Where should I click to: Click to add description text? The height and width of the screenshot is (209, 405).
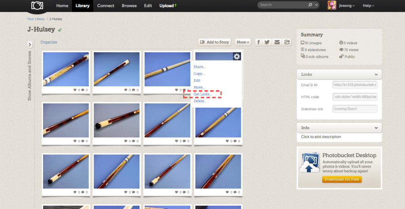pos(321,137)
